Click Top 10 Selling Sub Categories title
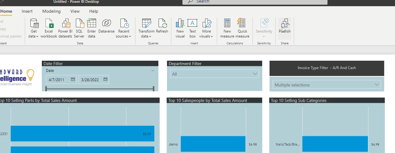This screenshot has height=153, width=395. (299, 100)
